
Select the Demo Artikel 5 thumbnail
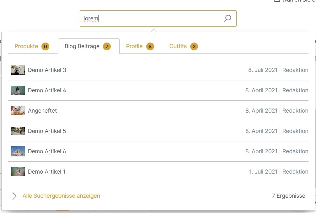18,131
